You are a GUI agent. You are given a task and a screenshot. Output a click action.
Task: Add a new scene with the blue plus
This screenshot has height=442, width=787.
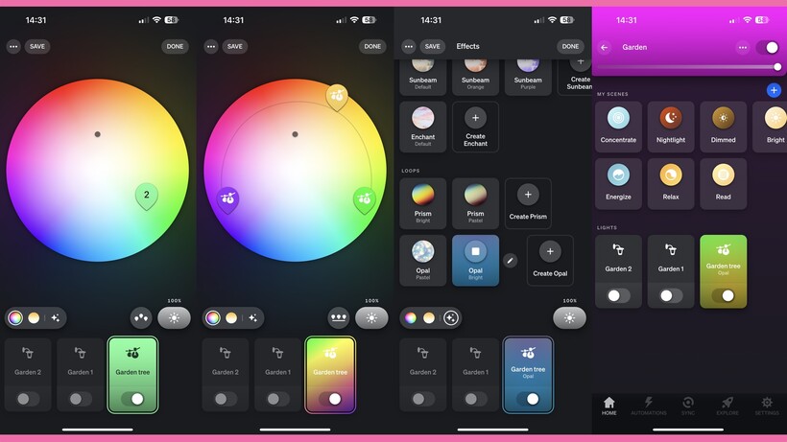click(774, 90)
